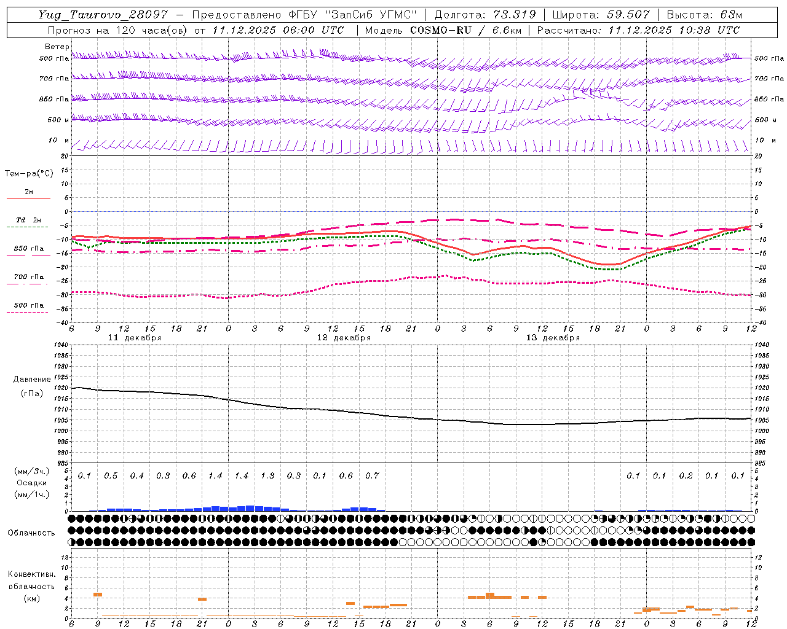This screenshot has height=629, width=787.
Task: Click the right 500 м wind level label
Action: [x=767, y=120]
